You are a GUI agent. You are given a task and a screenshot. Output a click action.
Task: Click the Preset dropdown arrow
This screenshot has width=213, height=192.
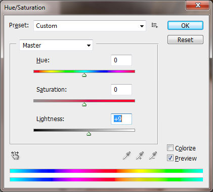pos(142,26)
